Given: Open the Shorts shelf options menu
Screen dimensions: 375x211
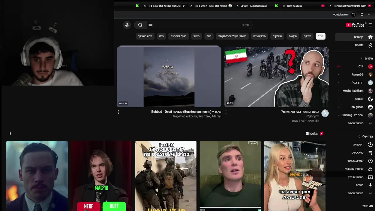Looking at the screenshot, I should 10,134.
